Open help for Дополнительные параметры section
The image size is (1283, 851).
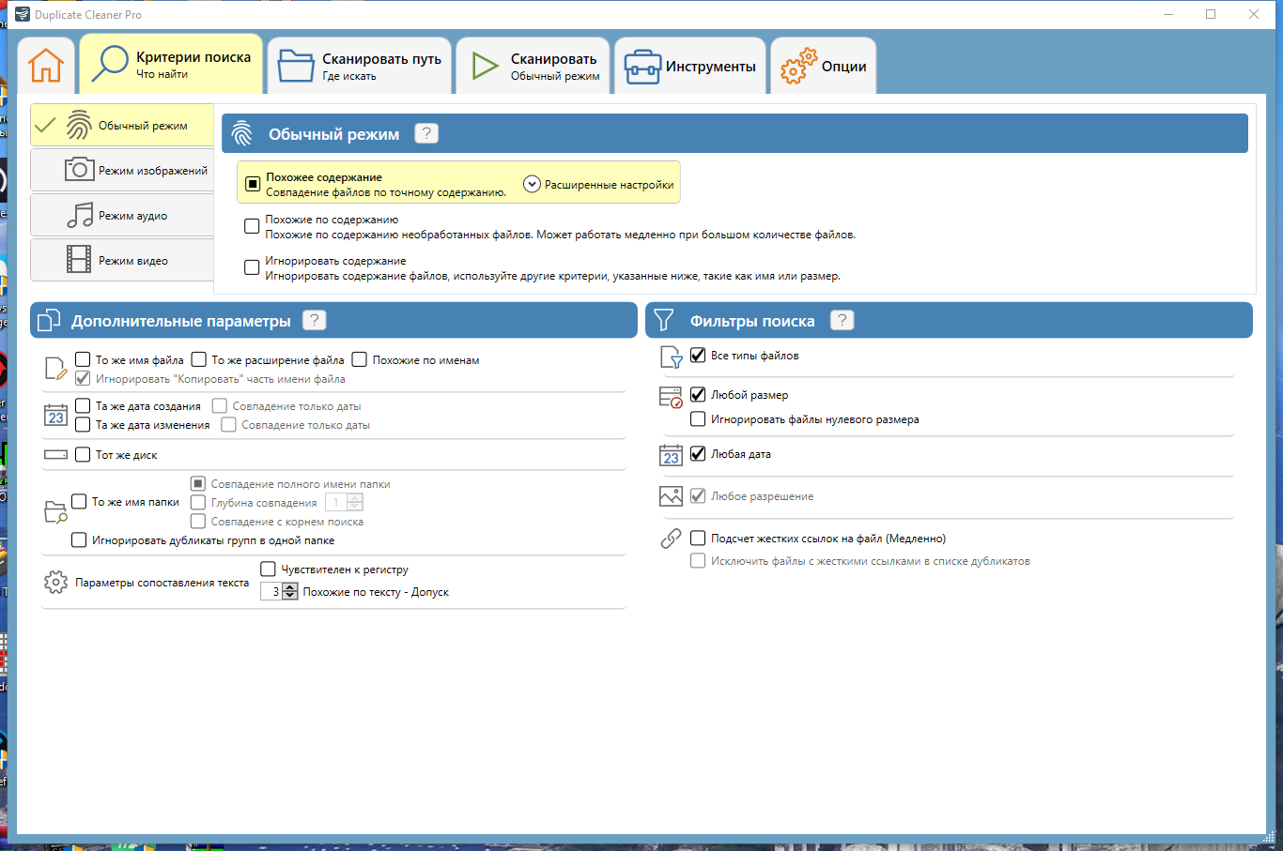pos(315,320)
